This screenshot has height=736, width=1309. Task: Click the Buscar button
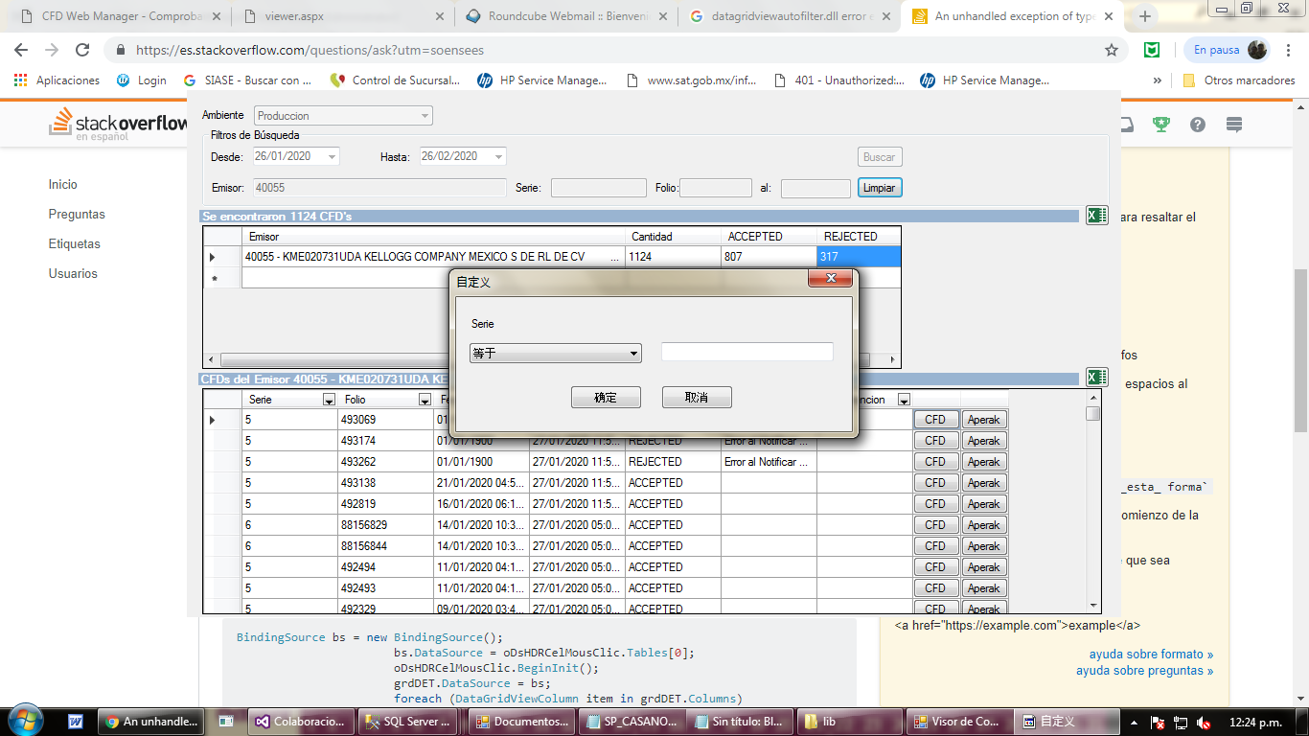pyautogui.click(x=880, y=157)
